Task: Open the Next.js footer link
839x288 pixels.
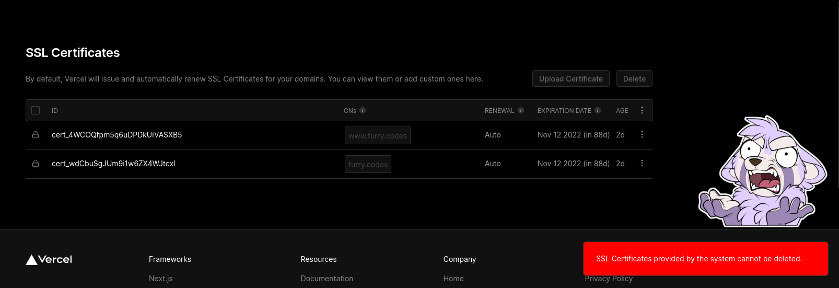Action: click(161, 279)
